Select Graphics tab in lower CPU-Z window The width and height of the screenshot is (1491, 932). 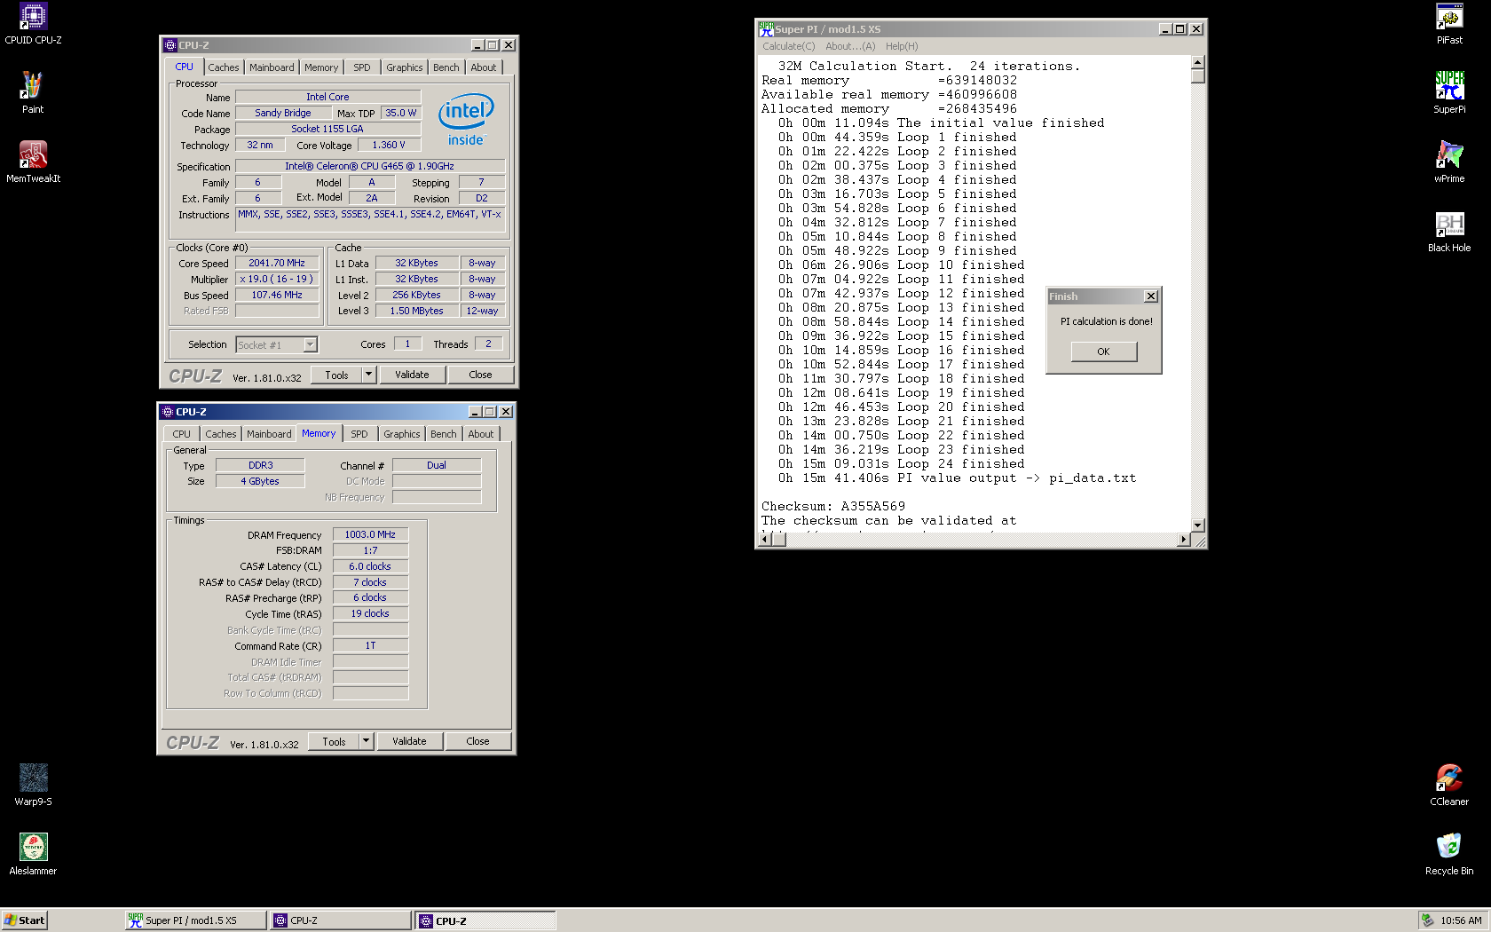coord(402,434)
